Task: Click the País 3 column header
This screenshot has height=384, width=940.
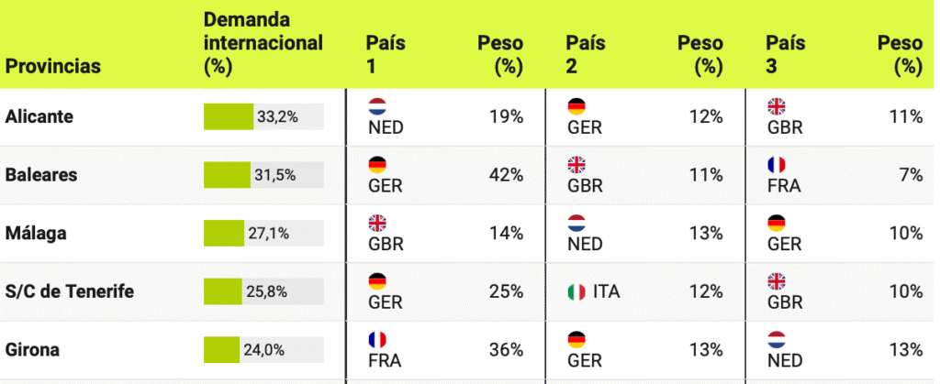Action: click(786, 54)
